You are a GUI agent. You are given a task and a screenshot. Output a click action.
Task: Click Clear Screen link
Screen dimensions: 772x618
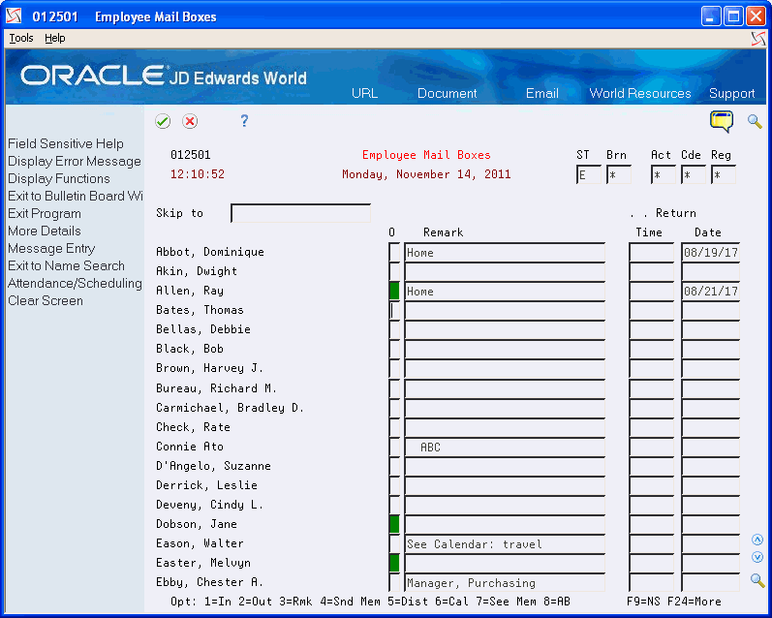click(46, 300)
